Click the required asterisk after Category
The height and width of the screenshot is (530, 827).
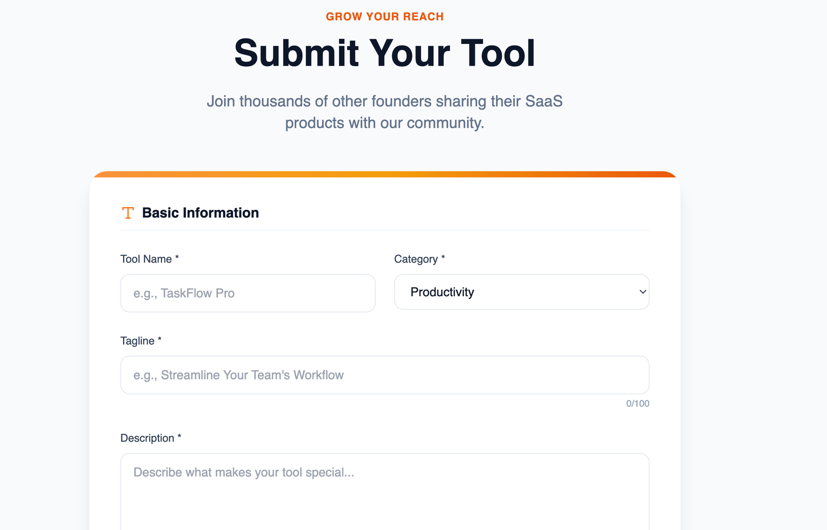click(443, 257)
